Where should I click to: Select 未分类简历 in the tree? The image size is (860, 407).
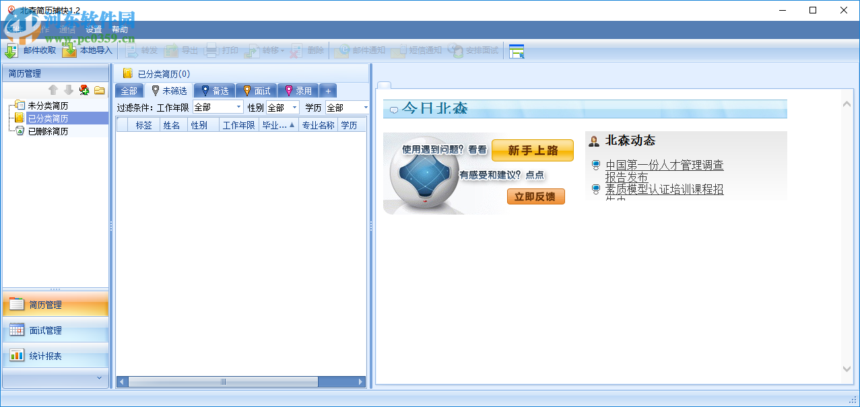coord(47,106)
